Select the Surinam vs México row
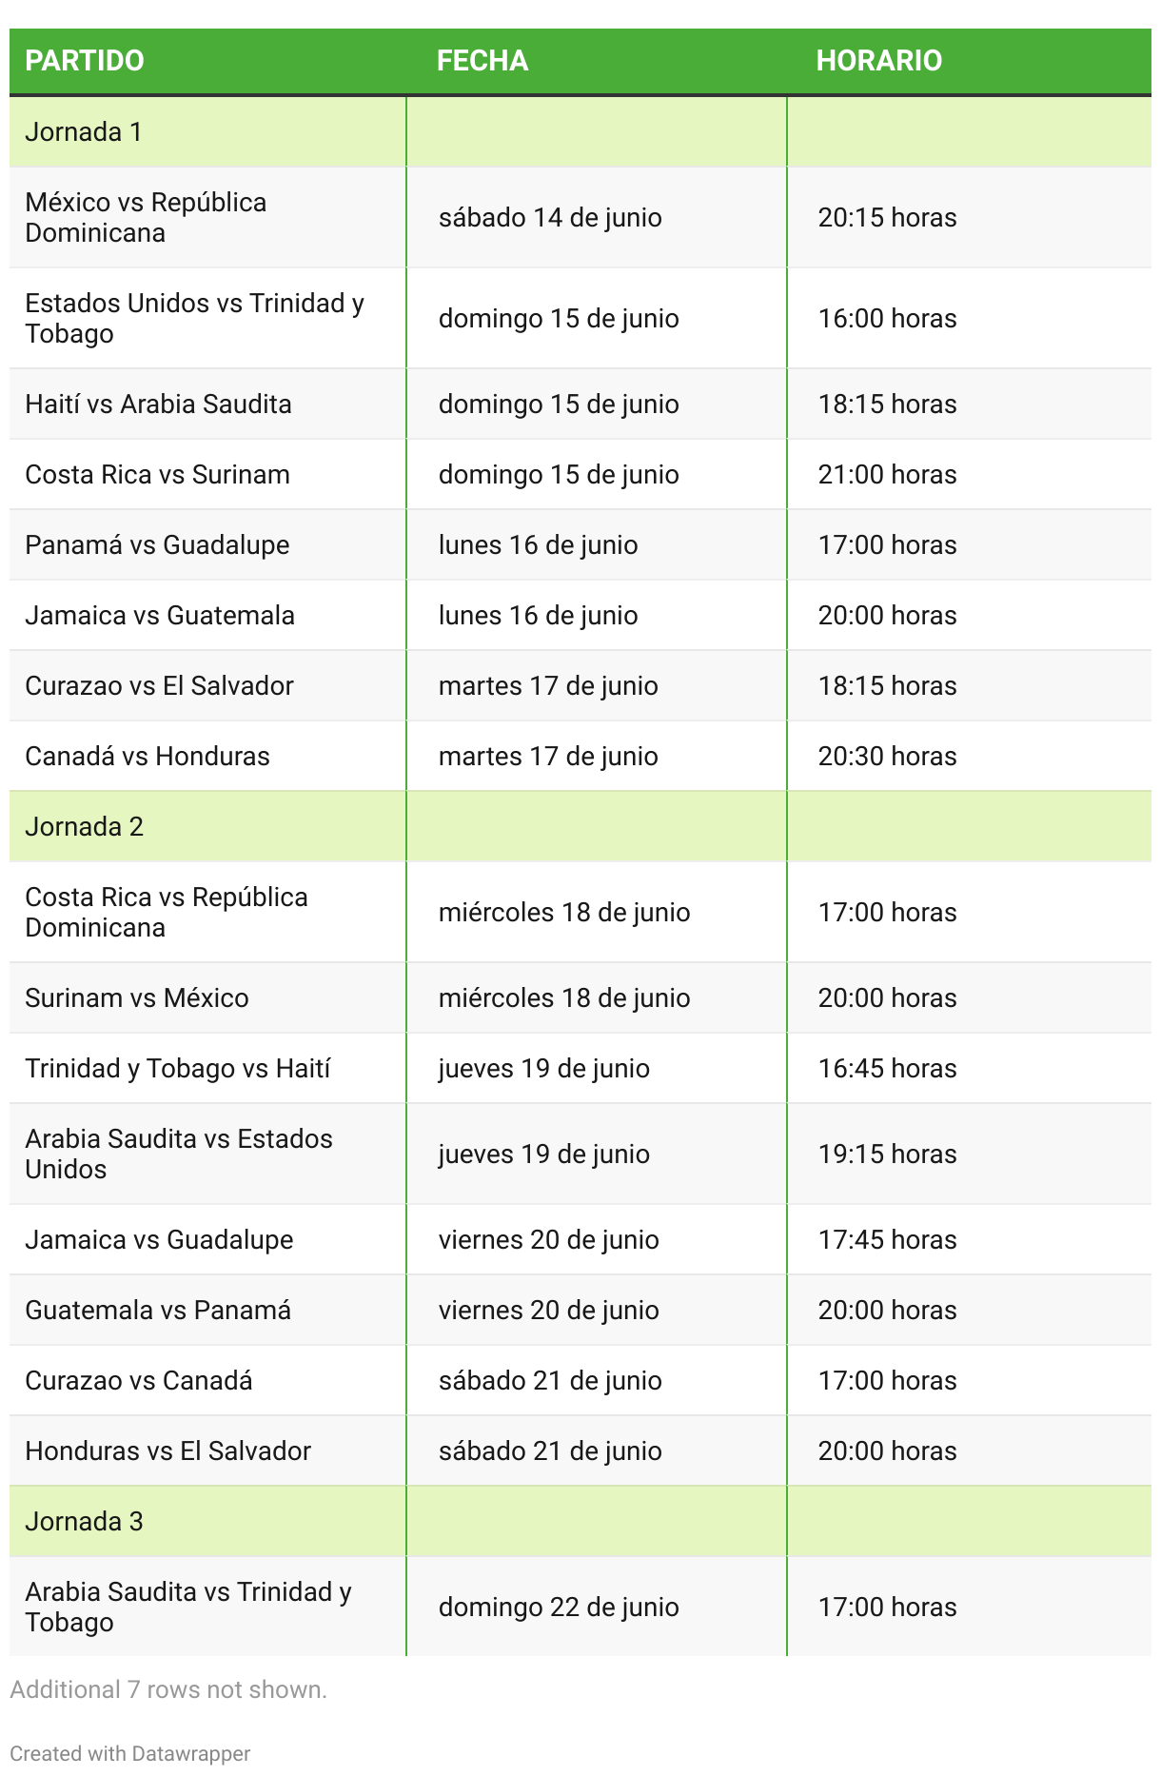This screenshot has height=1776, width=1161. tap(580, 997)
